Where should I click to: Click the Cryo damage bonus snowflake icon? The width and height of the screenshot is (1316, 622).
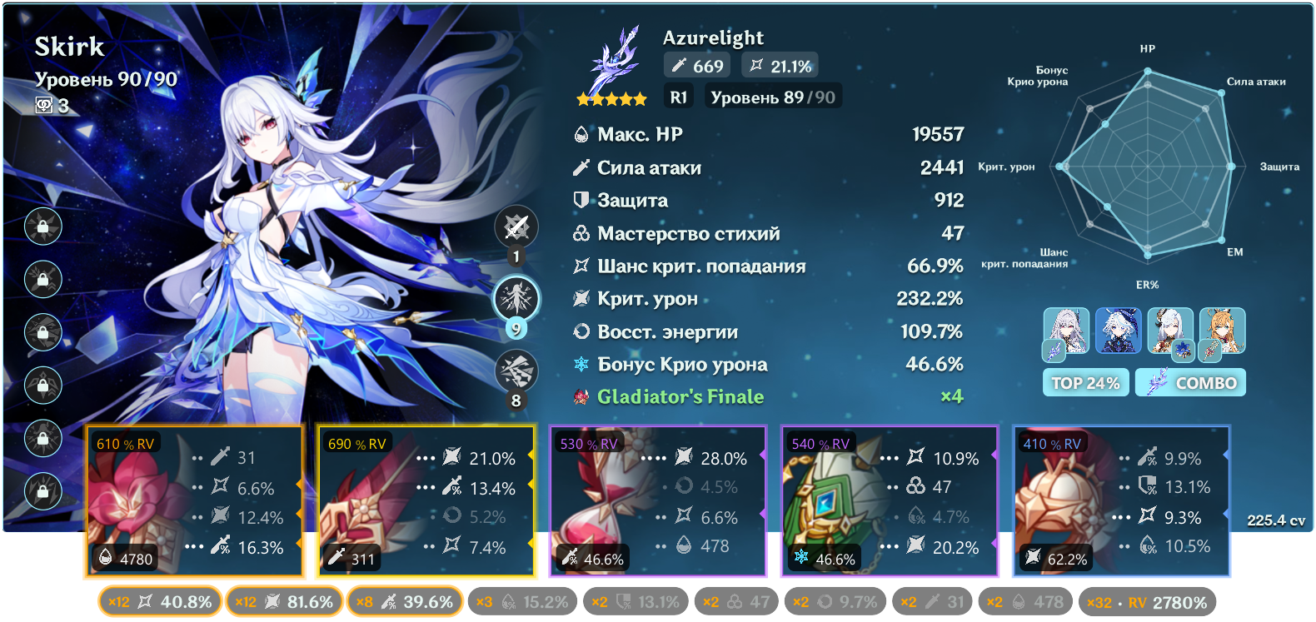(x=581, y=364)
